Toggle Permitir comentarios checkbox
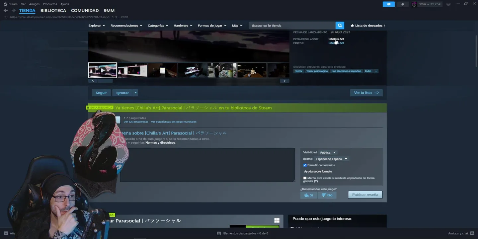This screenshot has width=478, height=239. pyautogui.click(x=305, y=165)
